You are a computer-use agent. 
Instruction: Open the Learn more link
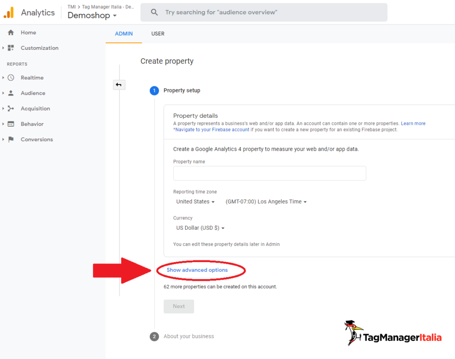(413, 124)
